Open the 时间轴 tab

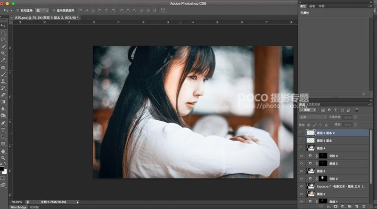coord(34,207)
